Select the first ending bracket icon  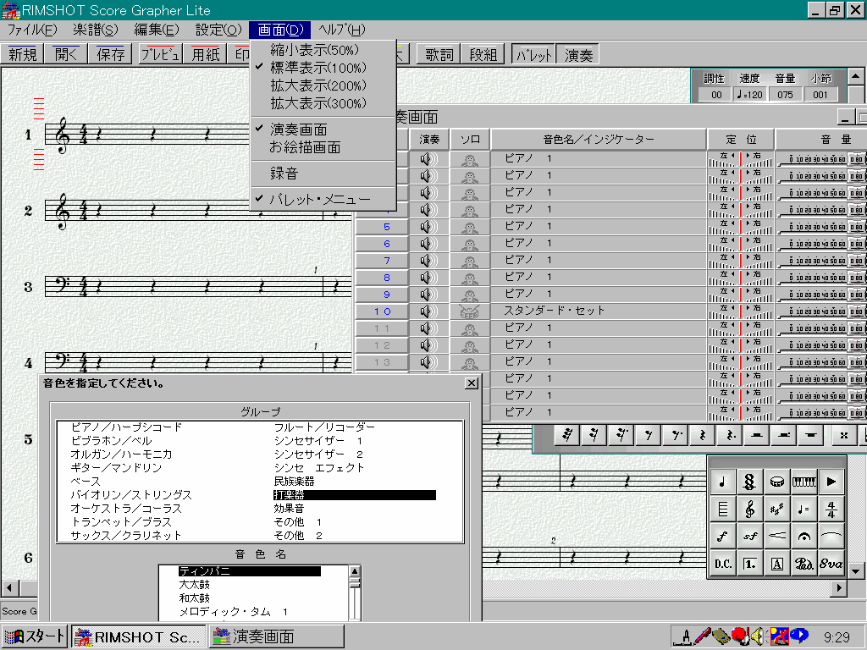tap(750, 564)
